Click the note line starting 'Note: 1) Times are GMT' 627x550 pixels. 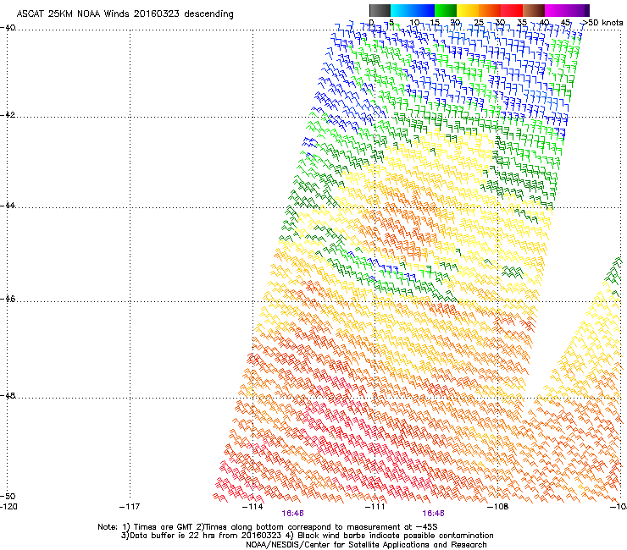(x=267, y=527)
